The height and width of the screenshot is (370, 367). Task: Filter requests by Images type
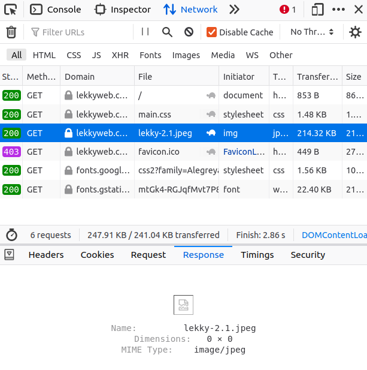186,55
